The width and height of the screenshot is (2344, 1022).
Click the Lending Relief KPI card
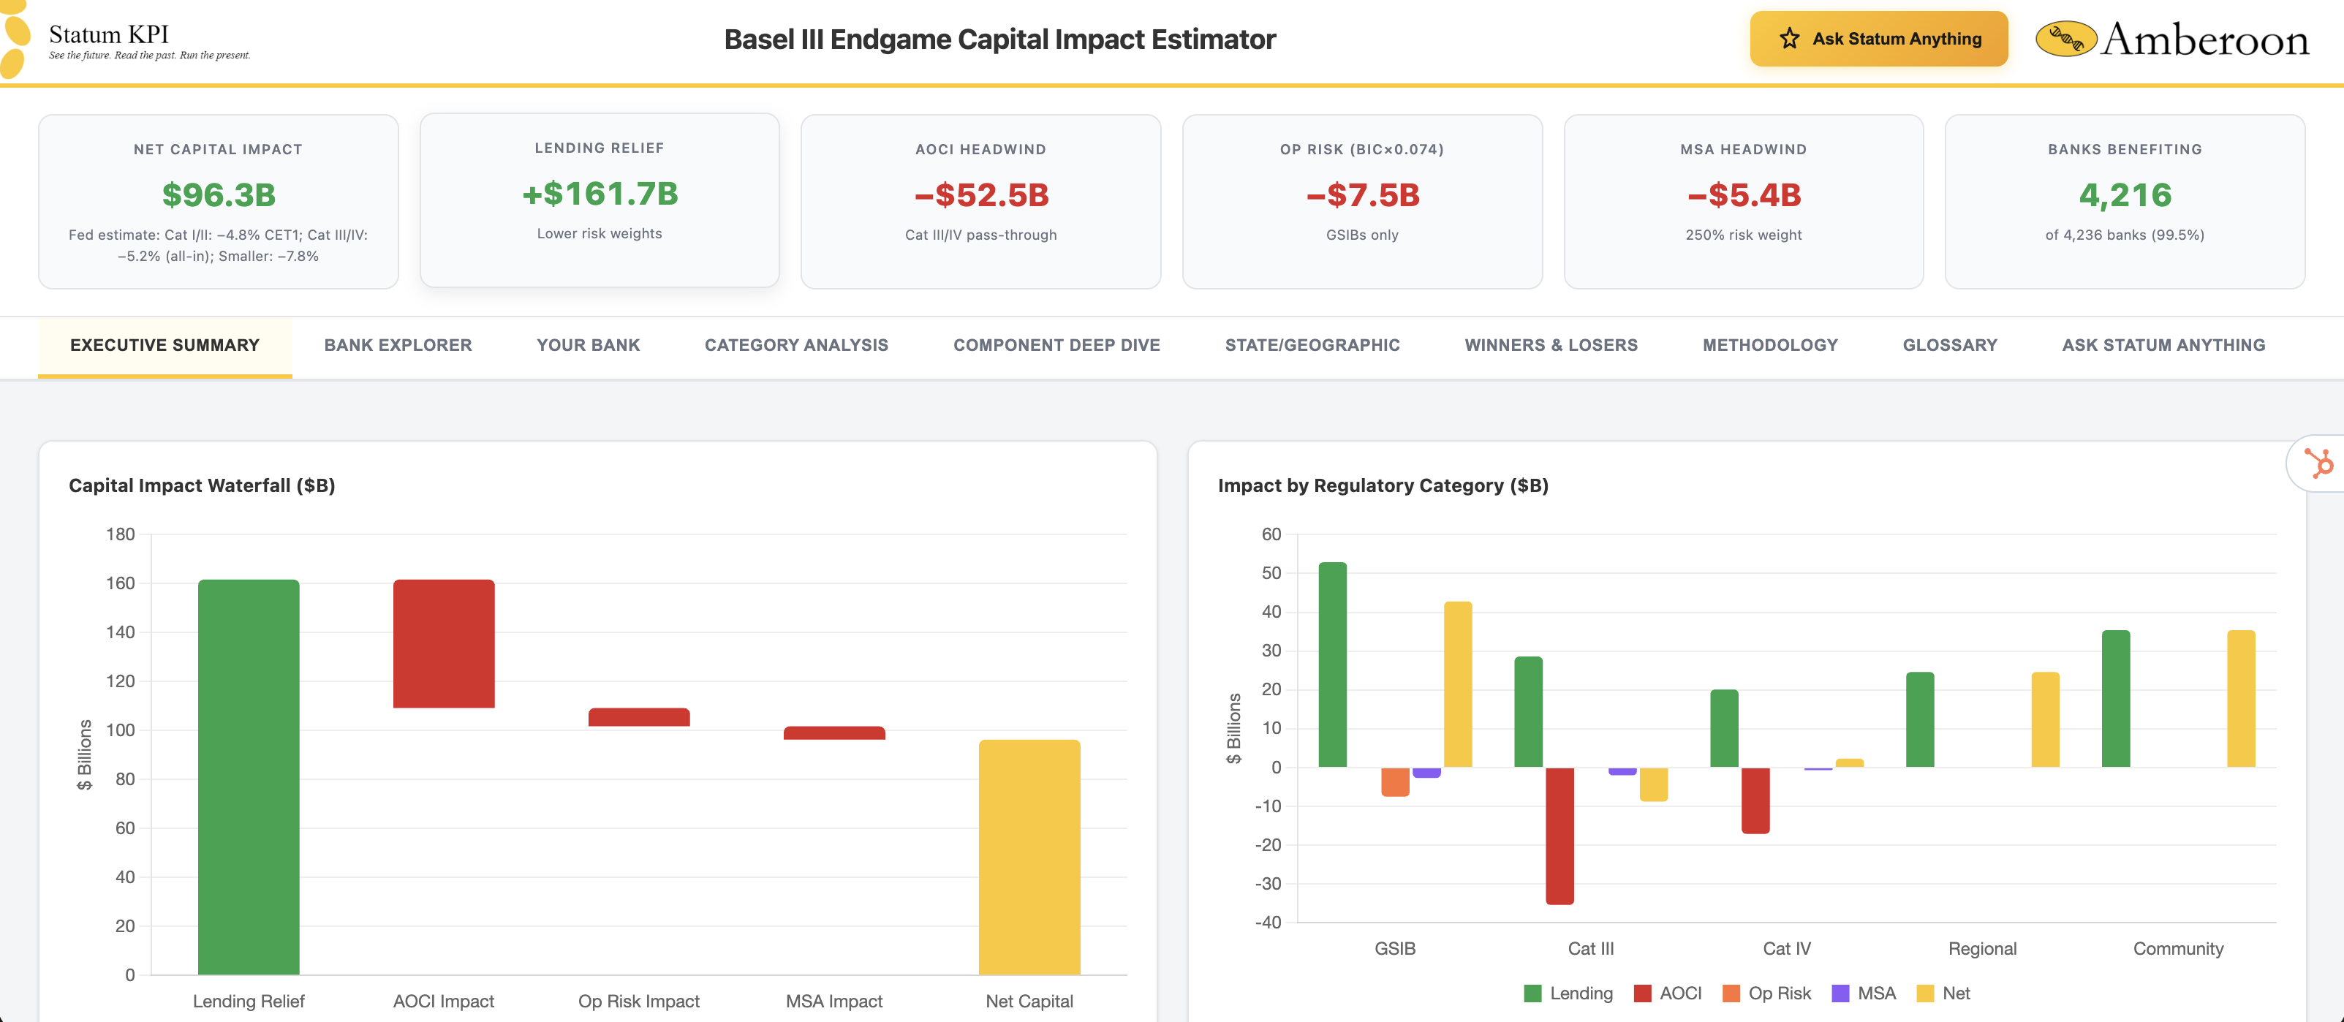(599, 200)
